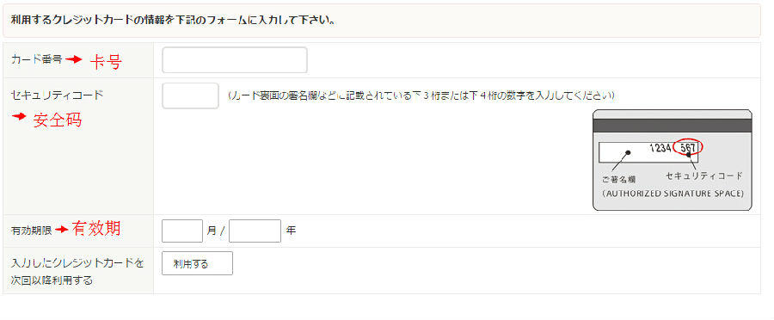This screenshot has height=320, width=774.
Task: Click the card number input field
Action: (x=235, y=60)
